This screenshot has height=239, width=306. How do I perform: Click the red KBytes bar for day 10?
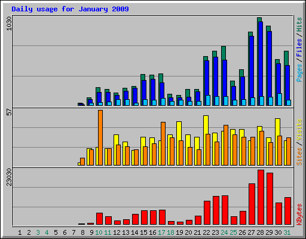point(99,219)
